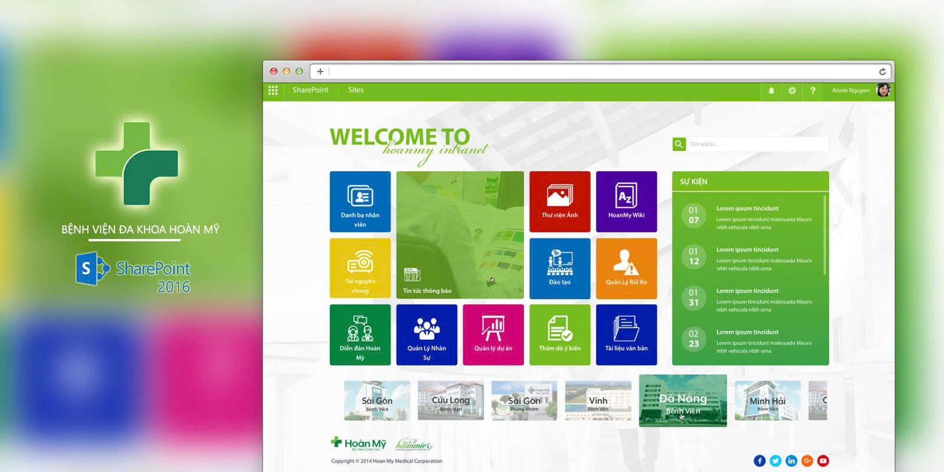Select the Sài Gòn Bệnh Viện thumbnail

pyautogui.click(x=377, y=401)
